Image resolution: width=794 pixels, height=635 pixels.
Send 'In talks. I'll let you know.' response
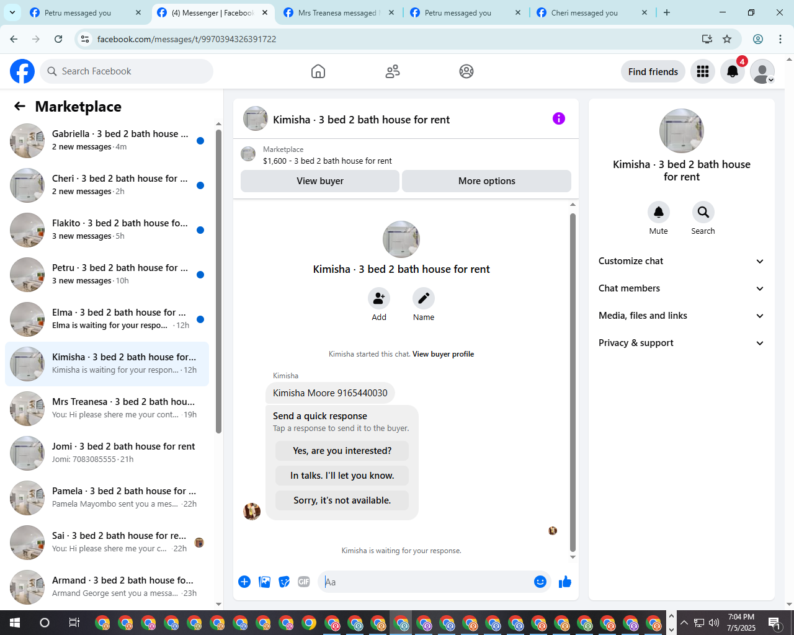[342, 476]
